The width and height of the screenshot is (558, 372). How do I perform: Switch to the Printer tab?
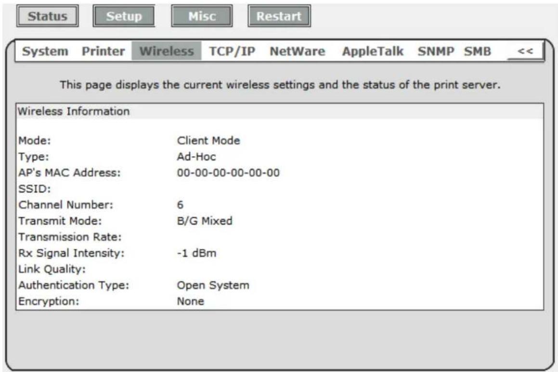[103, 51]
